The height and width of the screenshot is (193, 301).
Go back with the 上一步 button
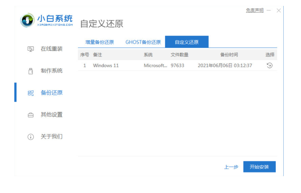tap(231, 167)
